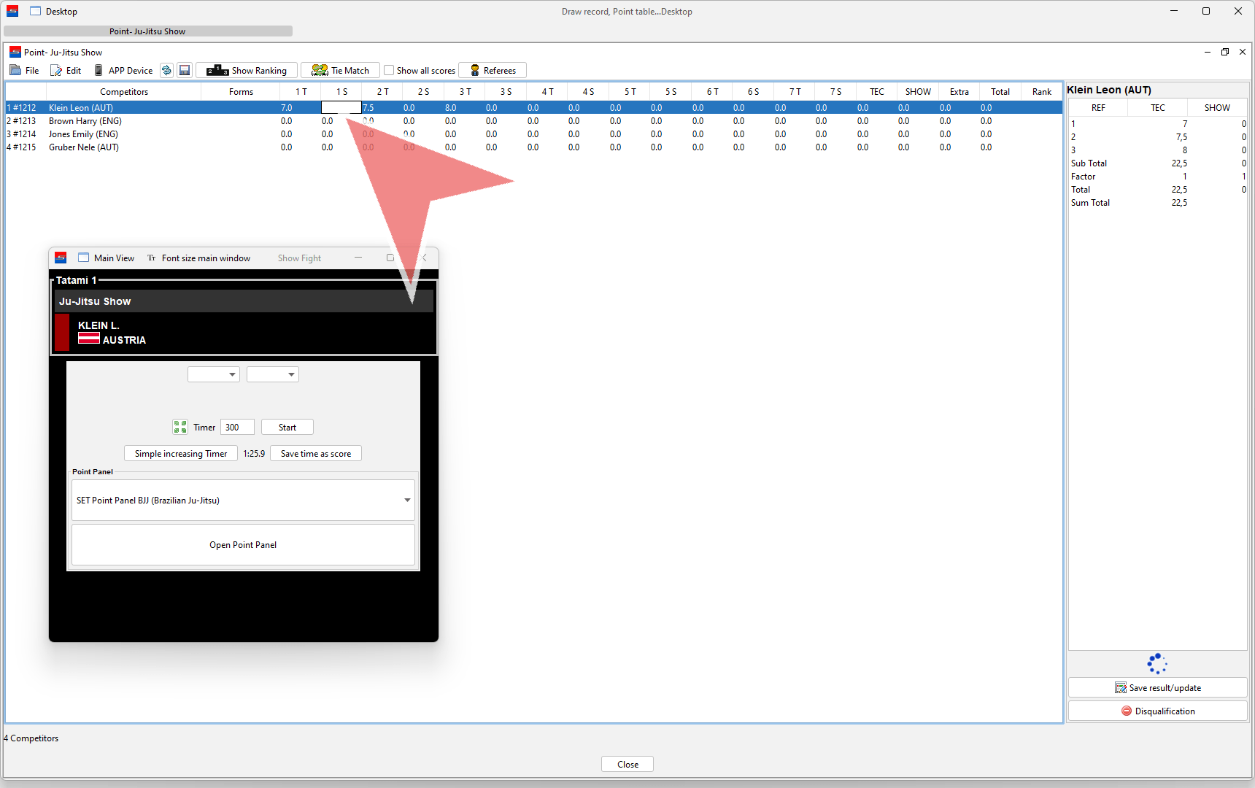Click the Timer value field showing 300

236,428
